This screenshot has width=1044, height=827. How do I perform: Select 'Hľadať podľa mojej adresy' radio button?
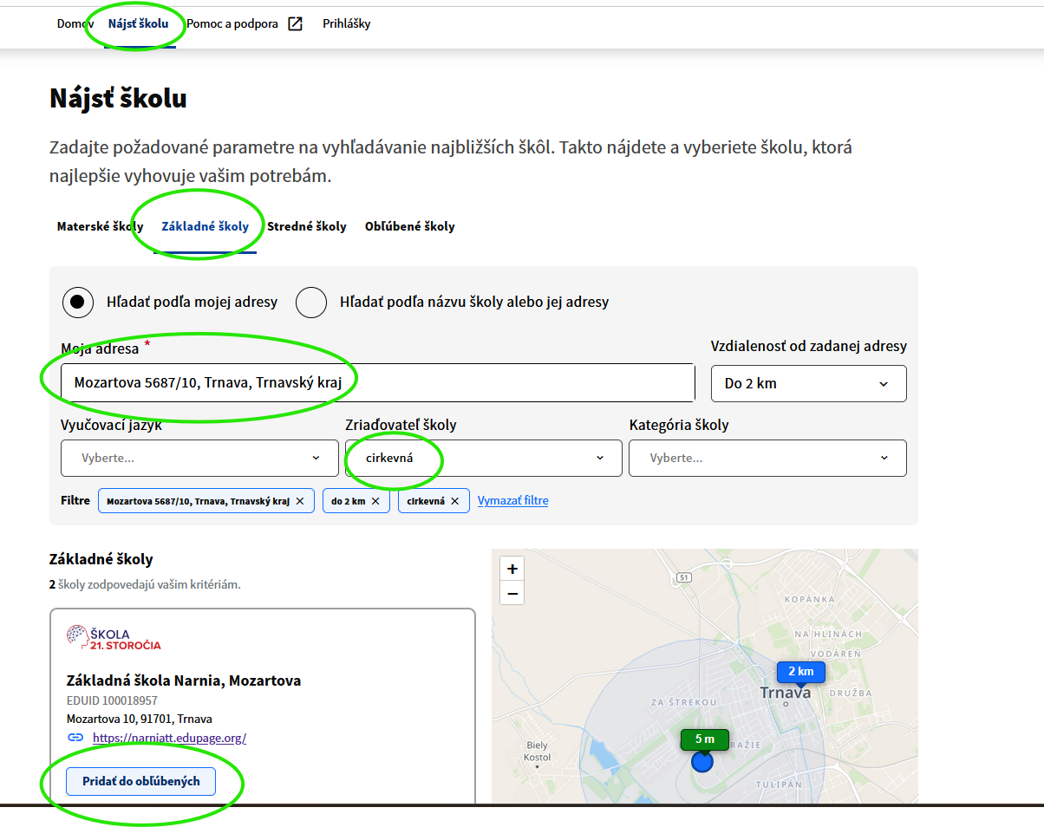pos(79,303)
